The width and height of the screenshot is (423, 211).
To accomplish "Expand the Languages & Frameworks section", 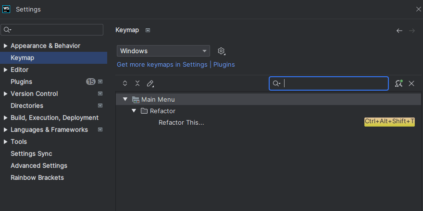I will pos(5,130).
